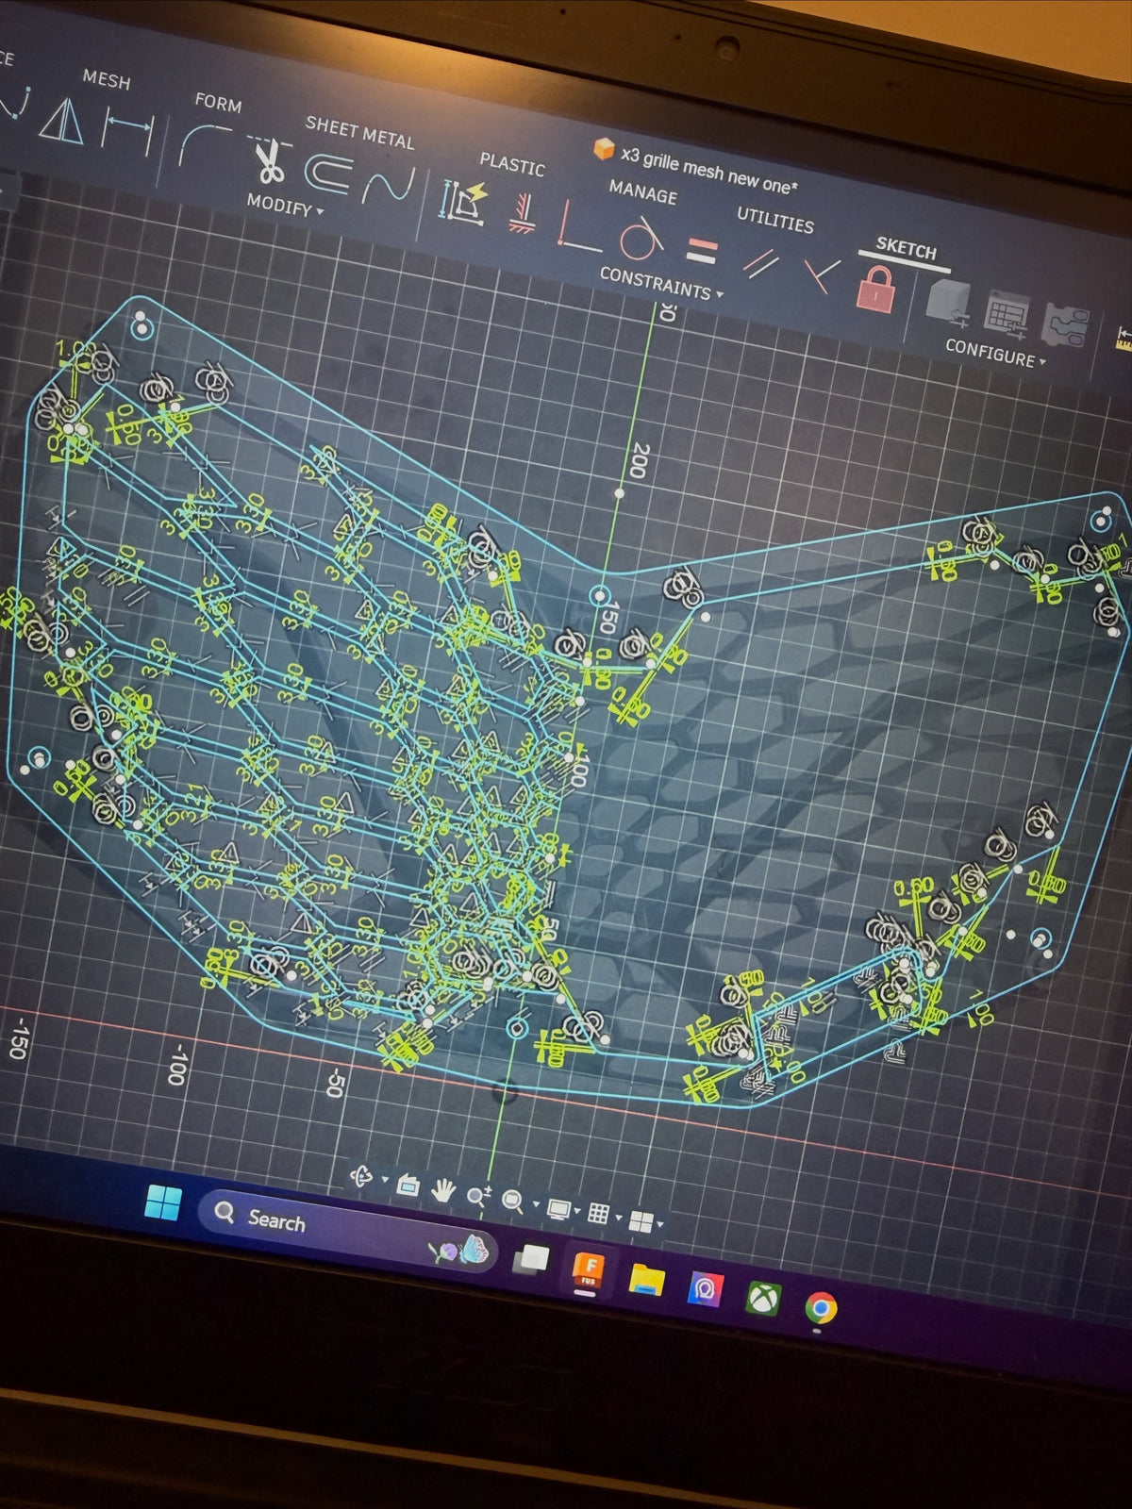Apply the Equal constraint tool
Viewport: 1132px width, 1509px height.
point(700,253)
